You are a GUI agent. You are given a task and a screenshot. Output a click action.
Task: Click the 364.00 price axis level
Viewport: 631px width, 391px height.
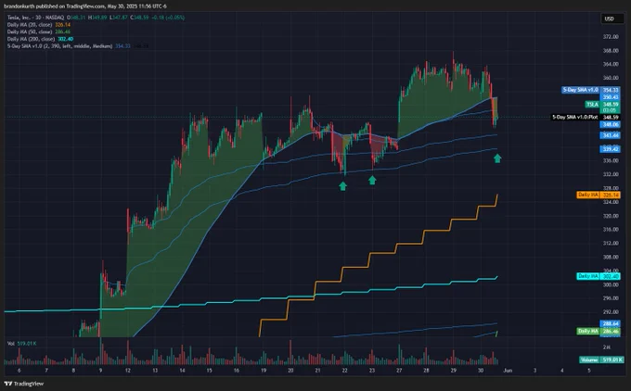pos(611,64)
